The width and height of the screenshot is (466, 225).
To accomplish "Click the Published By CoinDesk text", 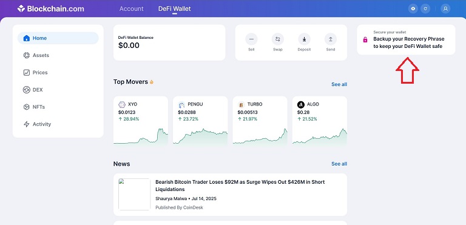I will coord(179,207).
